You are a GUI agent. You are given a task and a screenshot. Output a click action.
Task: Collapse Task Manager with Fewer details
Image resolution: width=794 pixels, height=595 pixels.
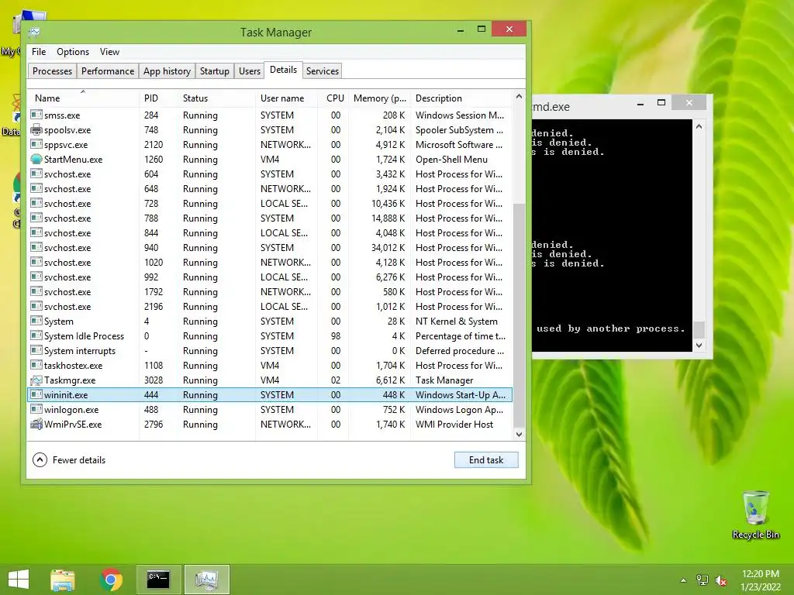(69, 460)
